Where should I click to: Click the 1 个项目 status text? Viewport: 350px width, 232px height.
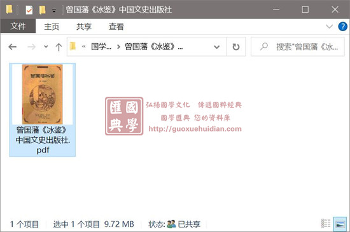point(24,224)
